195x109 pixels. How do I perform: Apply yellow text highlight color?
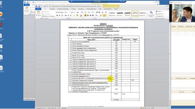click(77, 15)
